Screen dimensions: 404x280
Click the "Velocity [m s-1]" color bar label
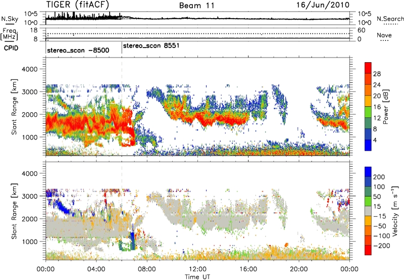click(394, 211)
